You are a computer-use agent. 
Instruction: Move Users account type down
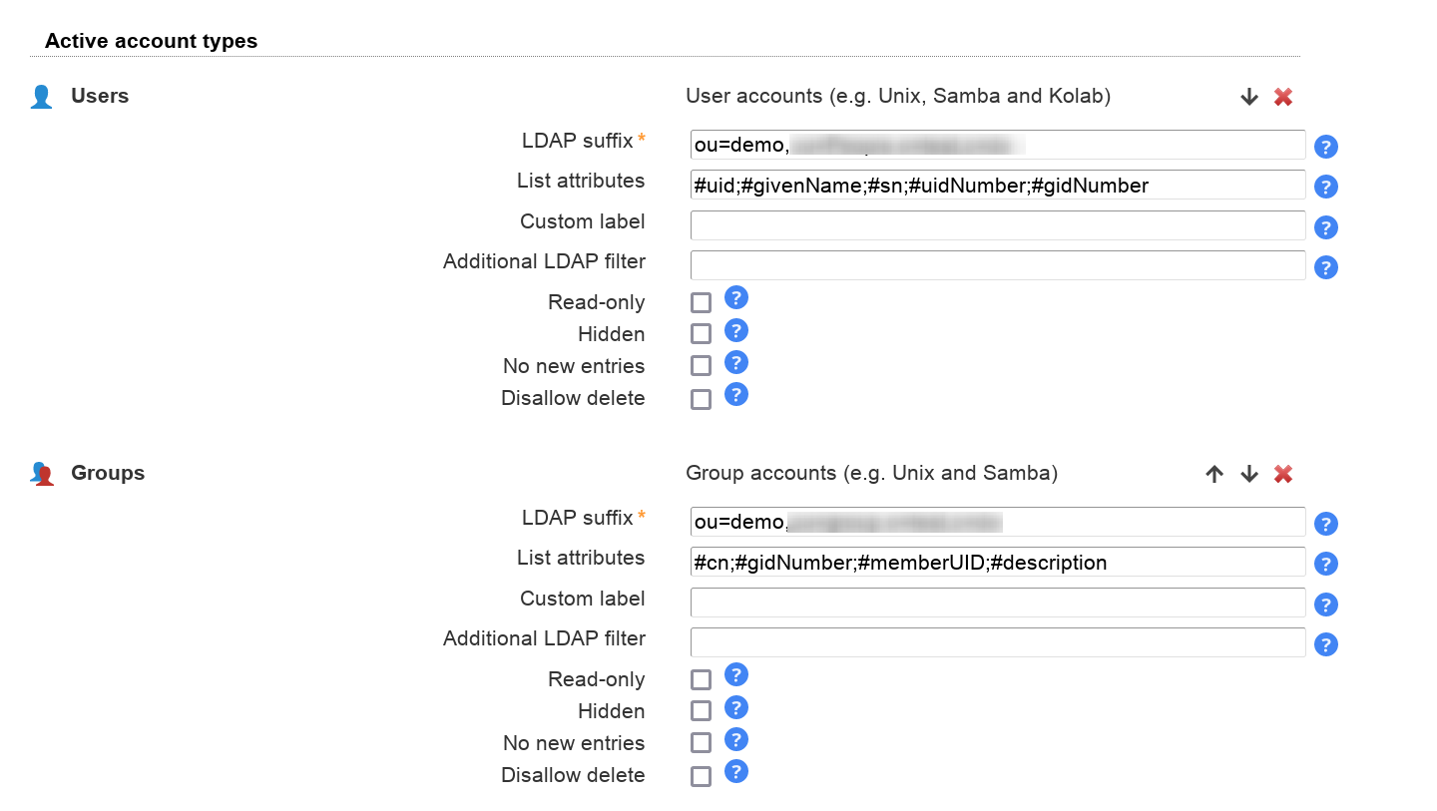pyautogui.click(x=1248, y=97)
